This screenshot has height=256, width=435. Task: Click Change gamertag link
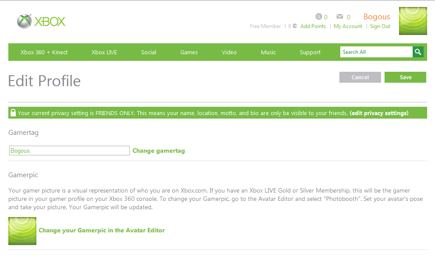159,151
